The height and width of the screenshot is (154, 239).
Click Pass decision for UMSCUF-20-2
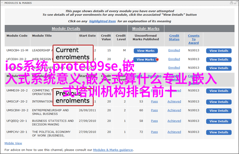[155, 101]
